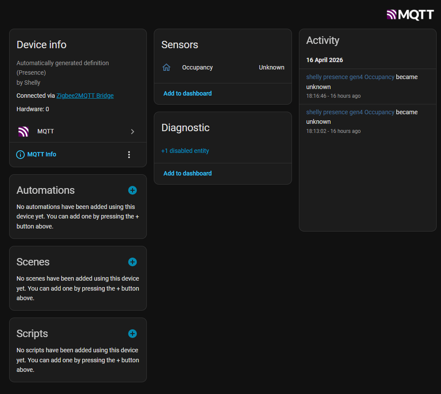Open the 18:16:46 activity entity link
Image resolution: width=441 pixels, height=394 pixels.
[350, 77]
